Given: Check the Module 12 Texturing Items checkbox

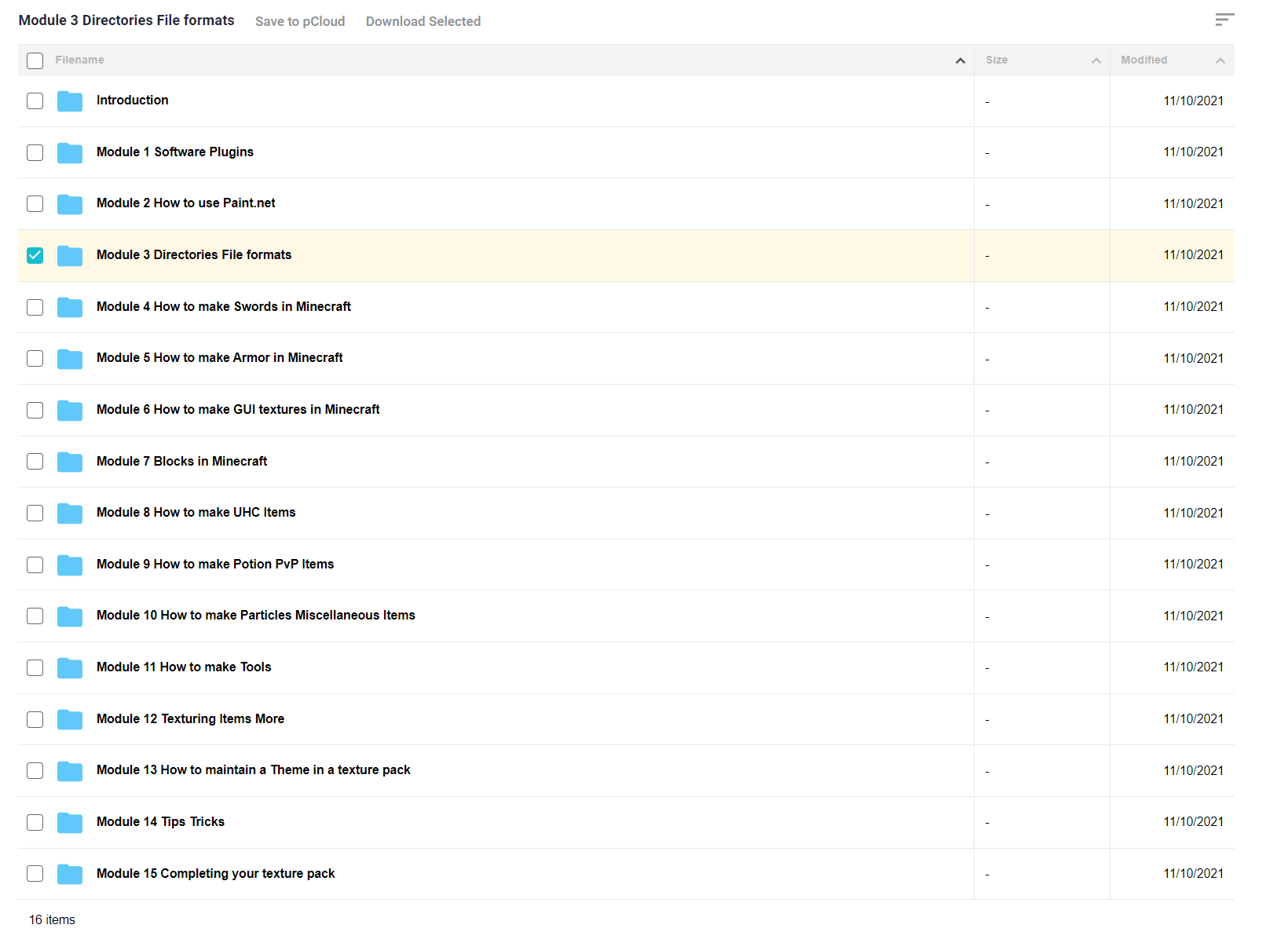Looking at the screenshot, I should 35,719.
